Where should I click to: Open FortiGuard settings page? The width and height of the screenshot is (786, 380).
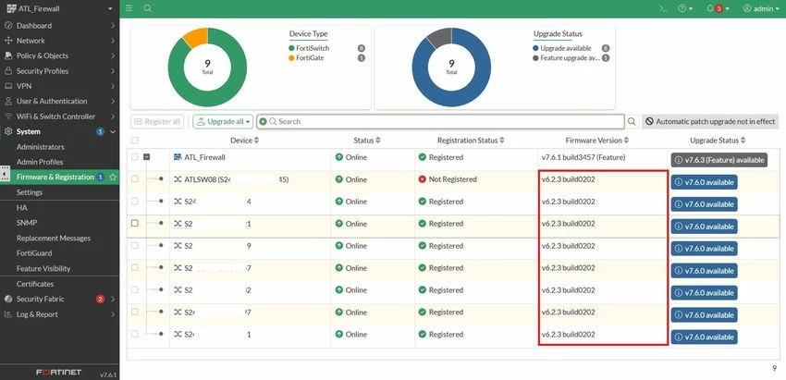point(34,253)
